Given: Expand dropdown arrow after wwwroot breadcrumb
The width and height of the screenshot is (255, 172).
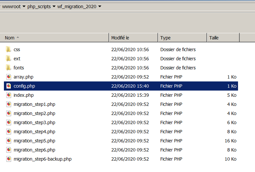Looking at the screenshot, I should [24, 7].
